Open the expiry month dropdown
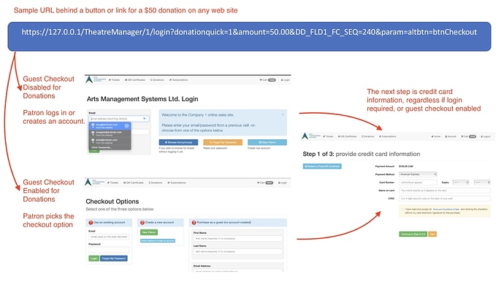The width and height of the screenshot is (504, 287). coord(461,182)
